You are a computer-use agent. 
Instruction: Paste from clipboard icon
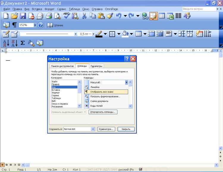(x=101, y=16)
